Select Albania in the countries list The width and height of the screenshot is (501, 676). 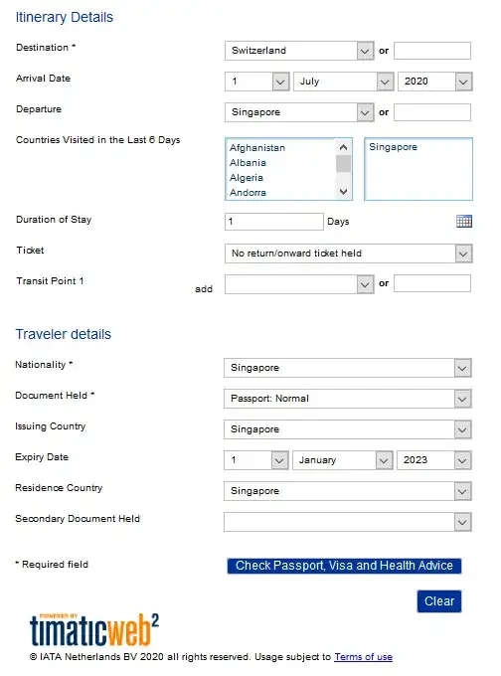coord(248,163)
